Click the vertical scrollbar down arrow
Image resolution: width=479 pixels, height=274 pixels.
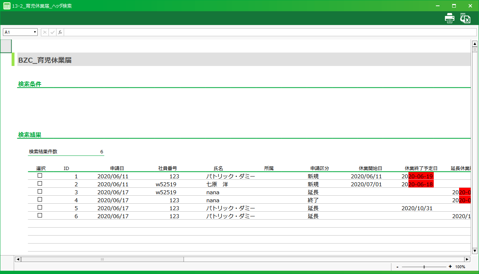click(x=475, y=251)
